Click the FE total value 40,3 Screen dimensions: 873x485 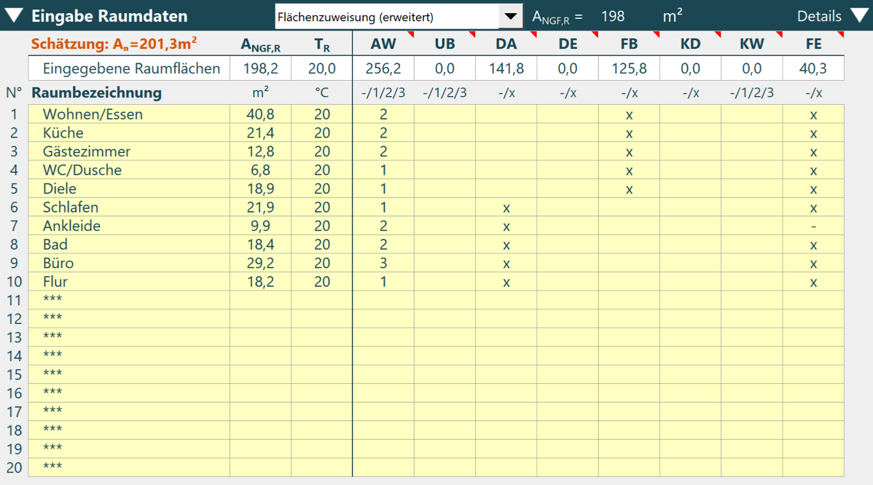point(813,68)
